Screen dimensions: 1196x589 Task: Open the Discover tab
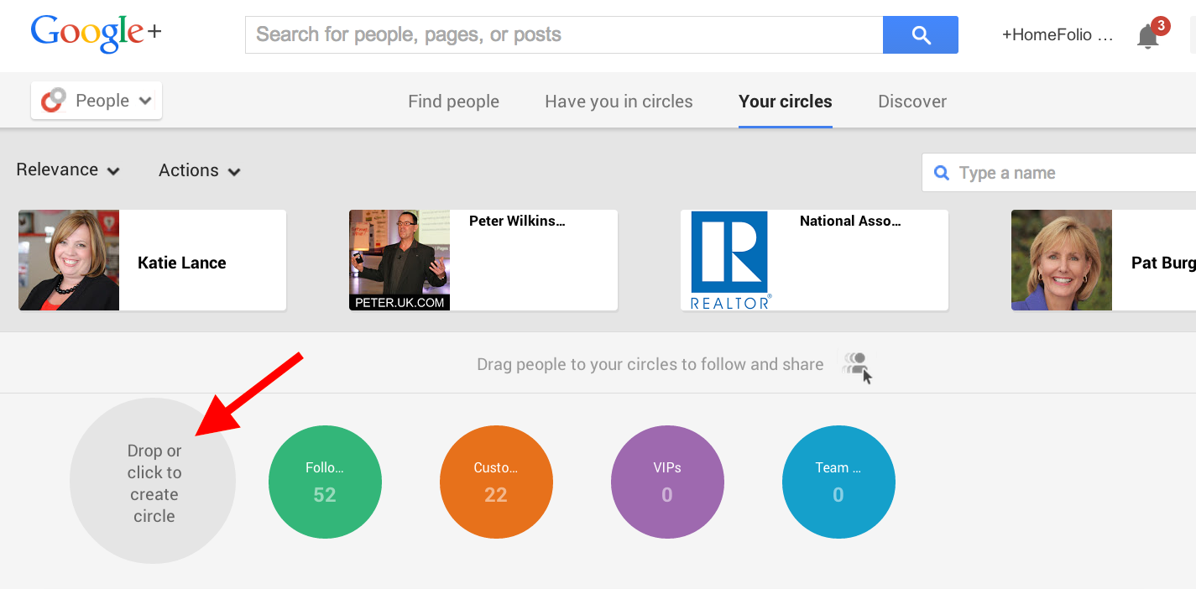[912, 102]
